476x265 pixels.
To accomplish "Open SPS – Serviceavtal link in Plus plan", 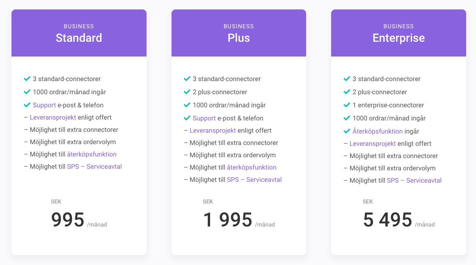I will pyautogui.click(x=254, y=179).
